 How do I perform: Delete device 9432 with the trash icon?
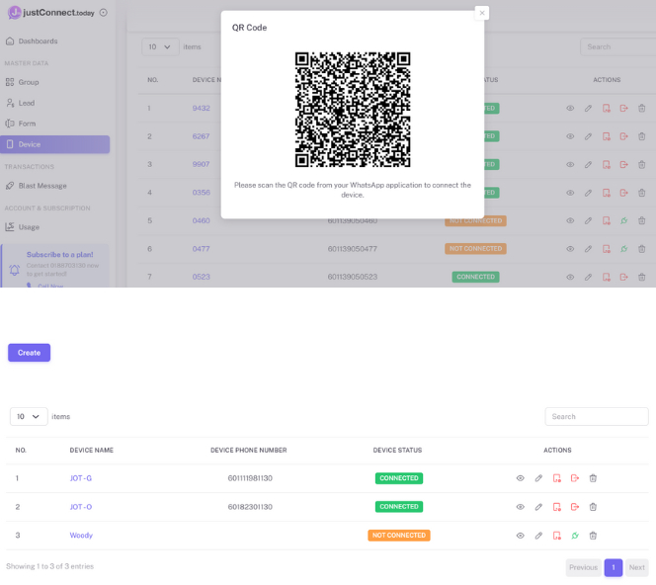[642, 109]
